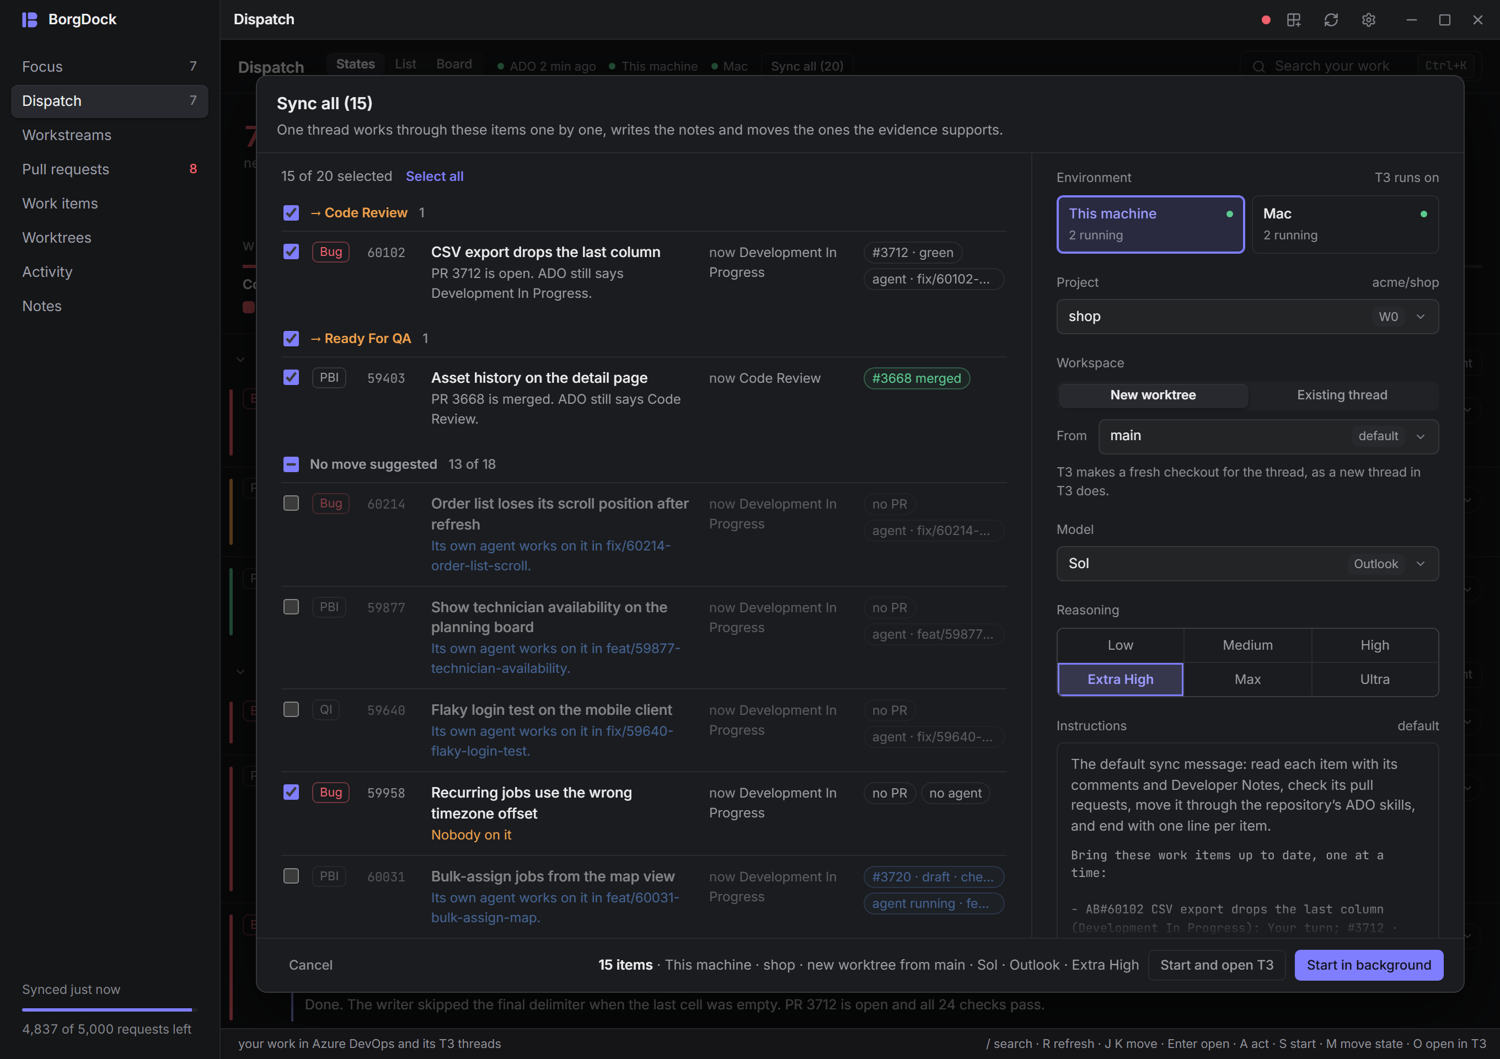
Task: Click Select all link
Action: [x=435, y=176]
